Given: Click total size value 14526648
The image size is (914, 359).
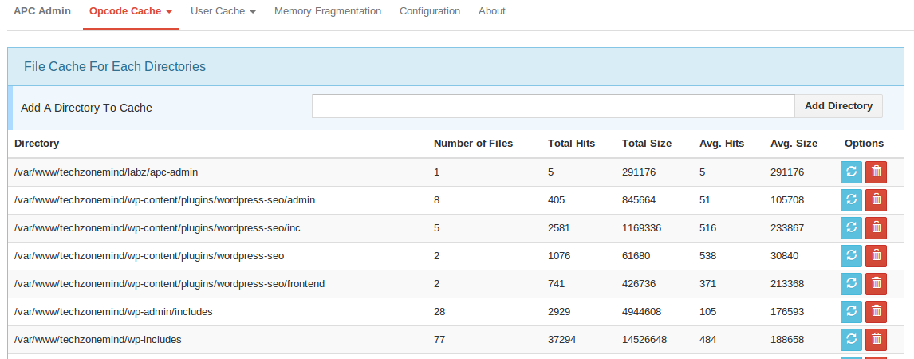Looking at the screenshot, I should point(644,340).
